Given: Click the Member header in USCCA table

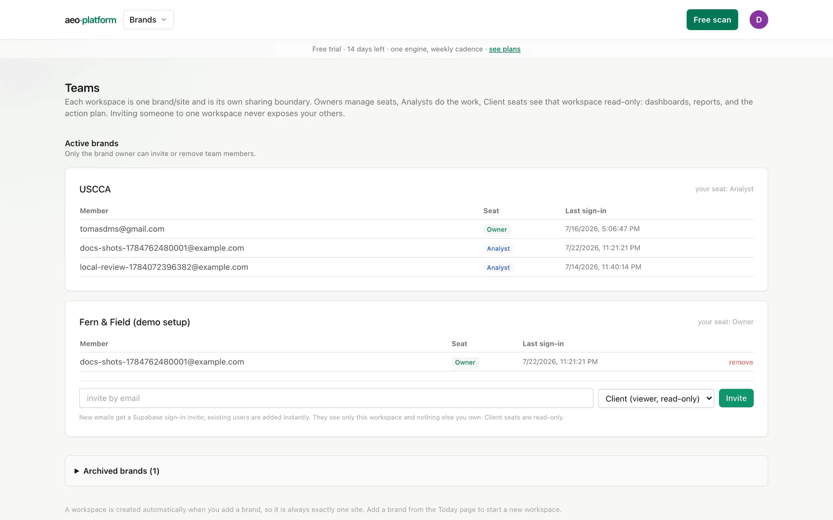Looking at the screenshot, I should (94, 211).
